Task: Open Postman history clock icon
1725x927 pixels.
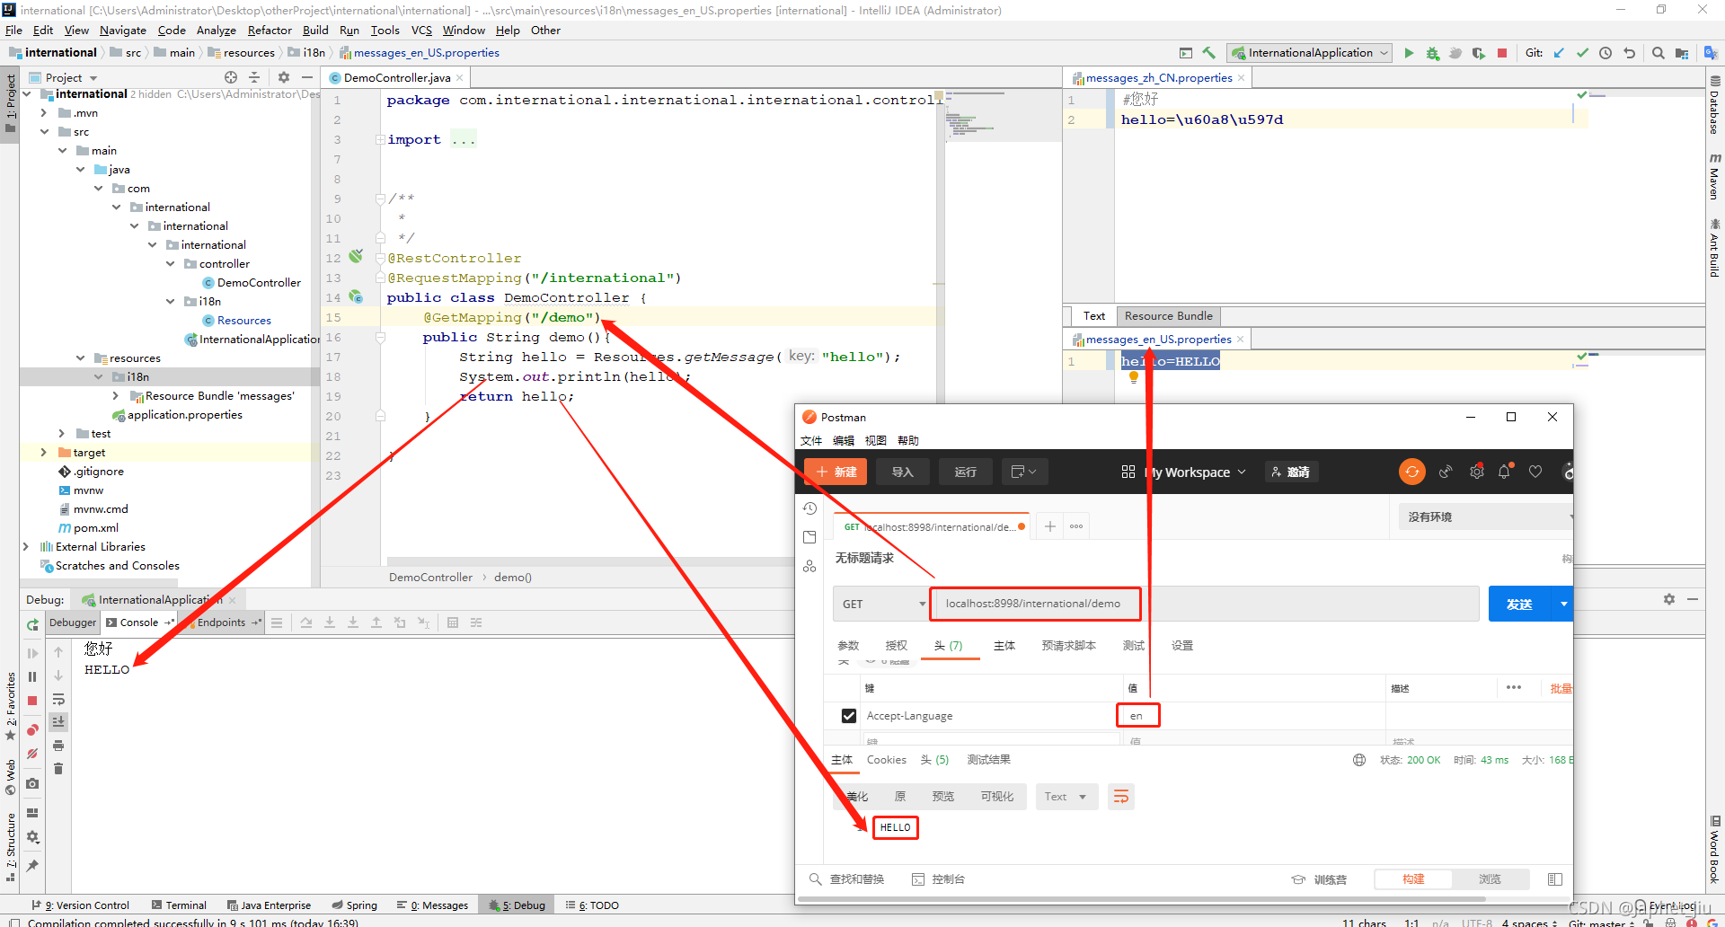Action: tap(809, 508)
